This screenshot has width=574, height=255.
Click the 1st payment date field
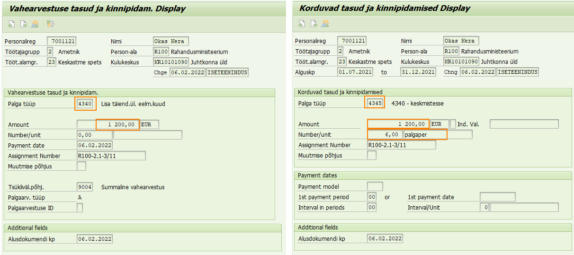497,197
